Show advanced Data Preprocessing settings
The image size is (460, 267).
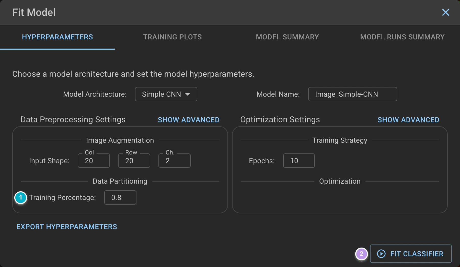189,120
